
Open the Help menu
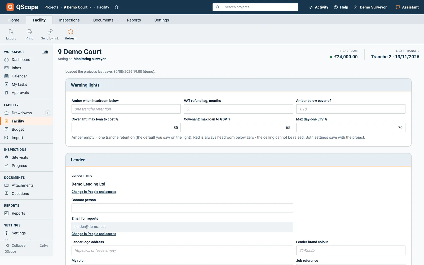pyautogui.click(x=341, y=7)
